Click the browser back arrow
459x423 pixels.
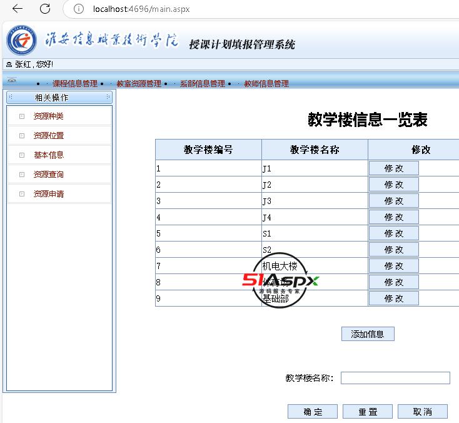[18, 9]
